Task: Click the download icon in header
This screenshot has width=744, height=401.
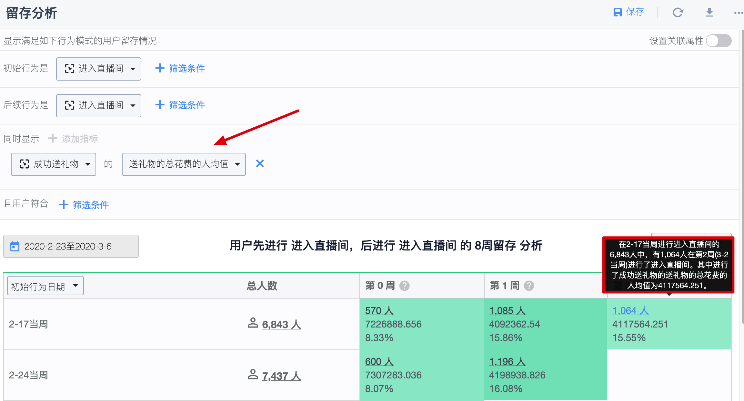Action: [x=709, y=12]
